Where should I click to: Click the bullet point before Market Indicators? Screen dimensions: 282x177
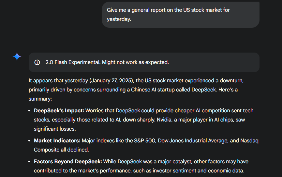tap(30, 141)
